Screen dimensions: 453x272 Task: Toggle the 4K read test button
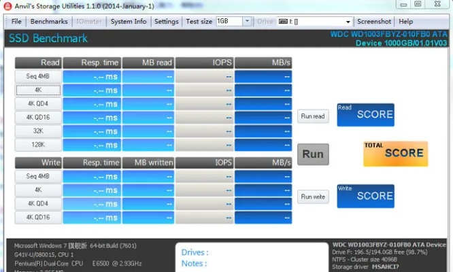click(x=38, y=90)
